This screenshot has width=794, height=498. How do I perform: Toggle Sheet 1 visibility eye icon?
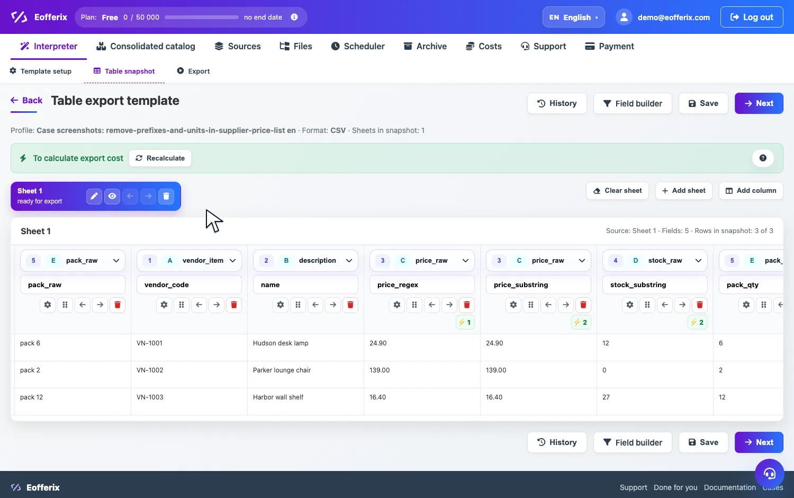point(112,196)
